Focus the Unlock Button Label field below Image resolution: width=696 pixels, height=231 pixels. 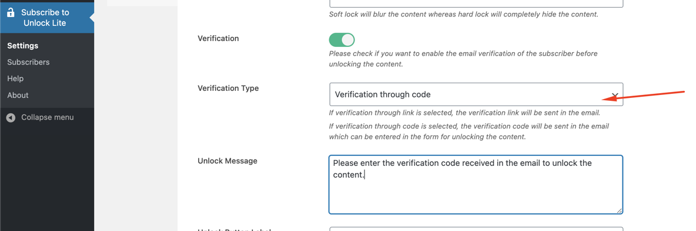pos(476,229)
